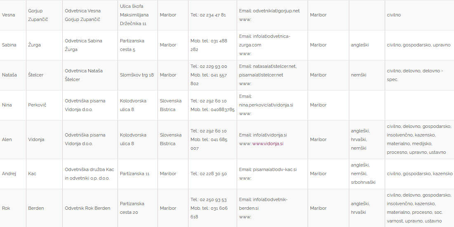Click the Slomškov trg 18 address cell
Image resolution: width=454 pixels, height=227 pixels.
(136, 75)
